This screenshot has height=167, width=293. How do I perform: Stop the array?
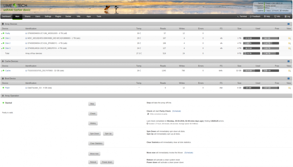(92, 104)
